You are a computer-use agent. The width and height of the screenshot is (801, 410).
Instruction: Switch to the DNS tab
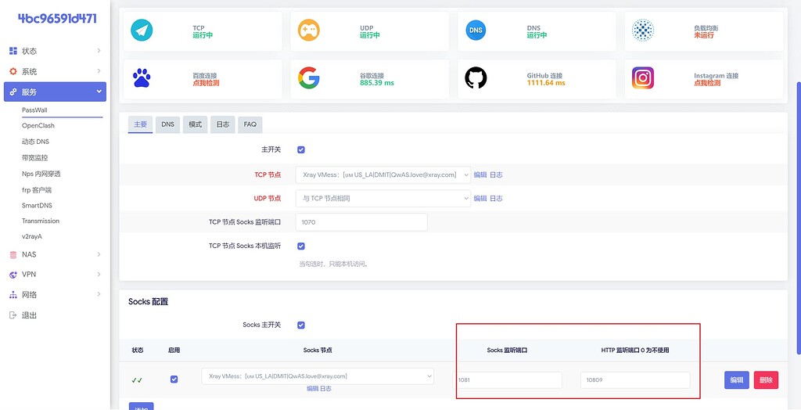click(x=168, y=124)
